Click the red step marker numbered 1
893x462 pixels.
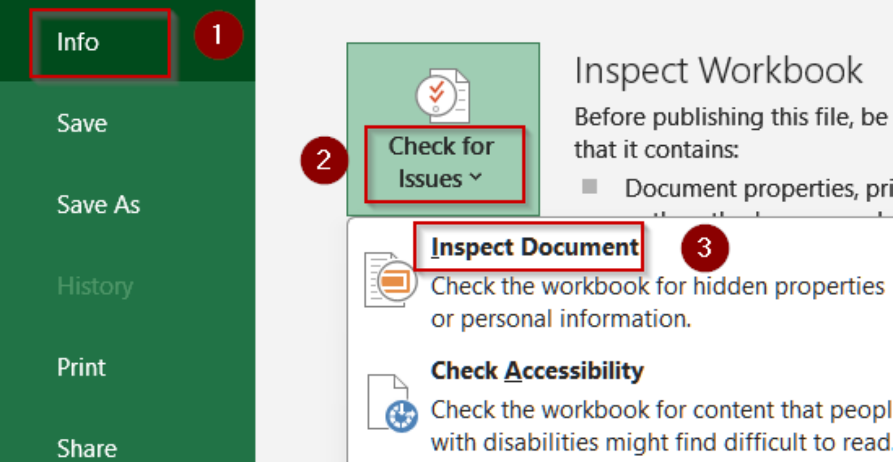[x=218, y=35]
